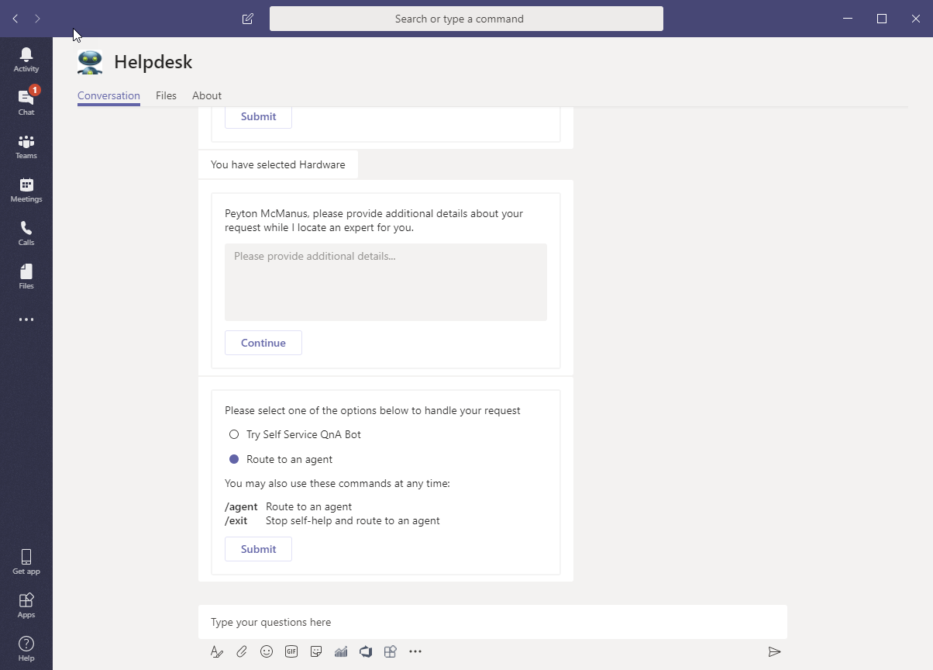
Task: Click the /exit command text
Action: coord(236,520)
